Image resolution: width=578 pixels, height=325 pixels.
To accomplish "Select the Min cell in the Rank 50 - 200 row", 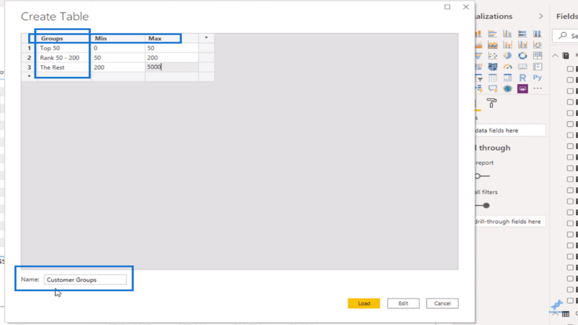I will [x=118, y=58].
